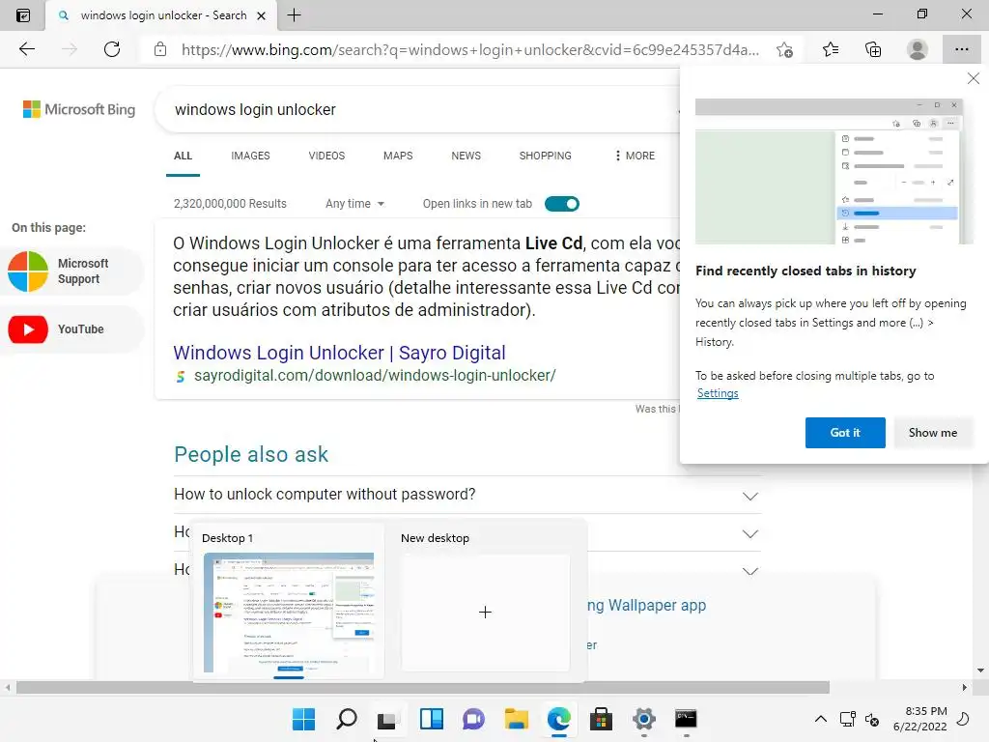Click the Show me button
Viewport: 989px width, 742px height.
[x=933, y=433]
